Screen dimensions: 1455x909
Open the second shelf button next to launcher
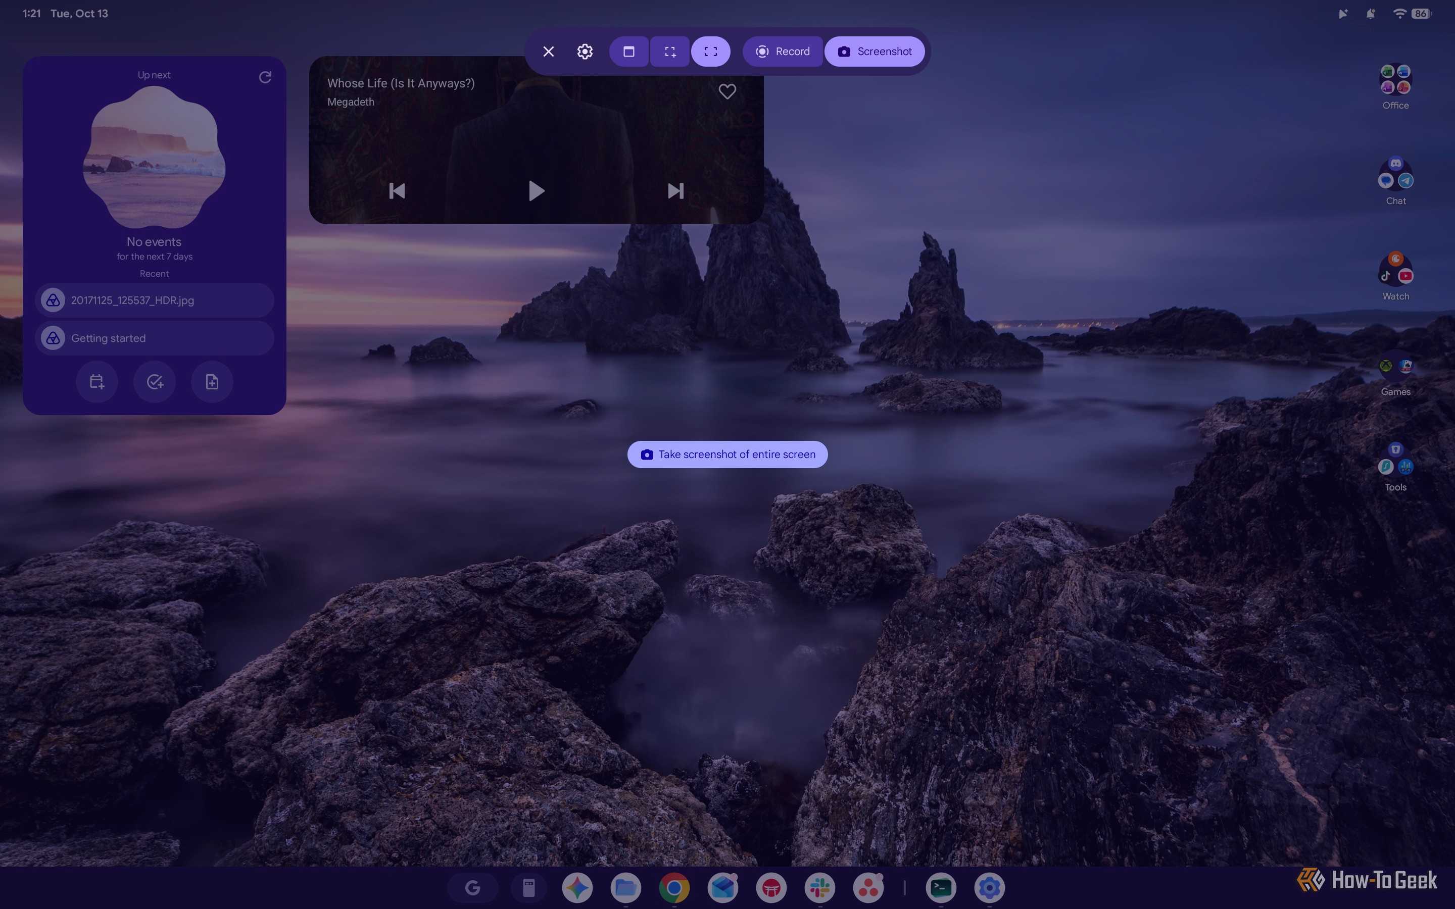tap(528, 887)
